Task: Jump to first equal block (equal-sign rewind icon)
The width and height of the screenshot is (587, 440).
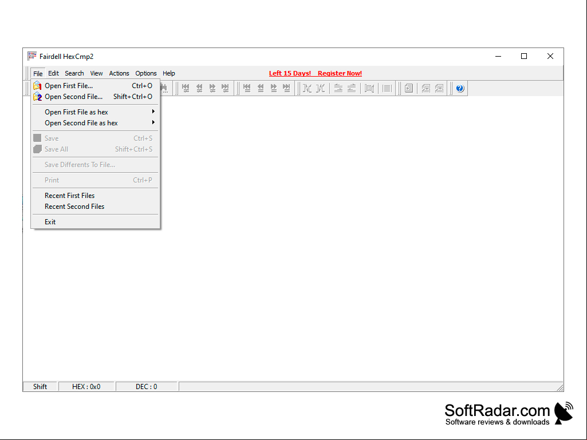Action: (x=247, y=88)
